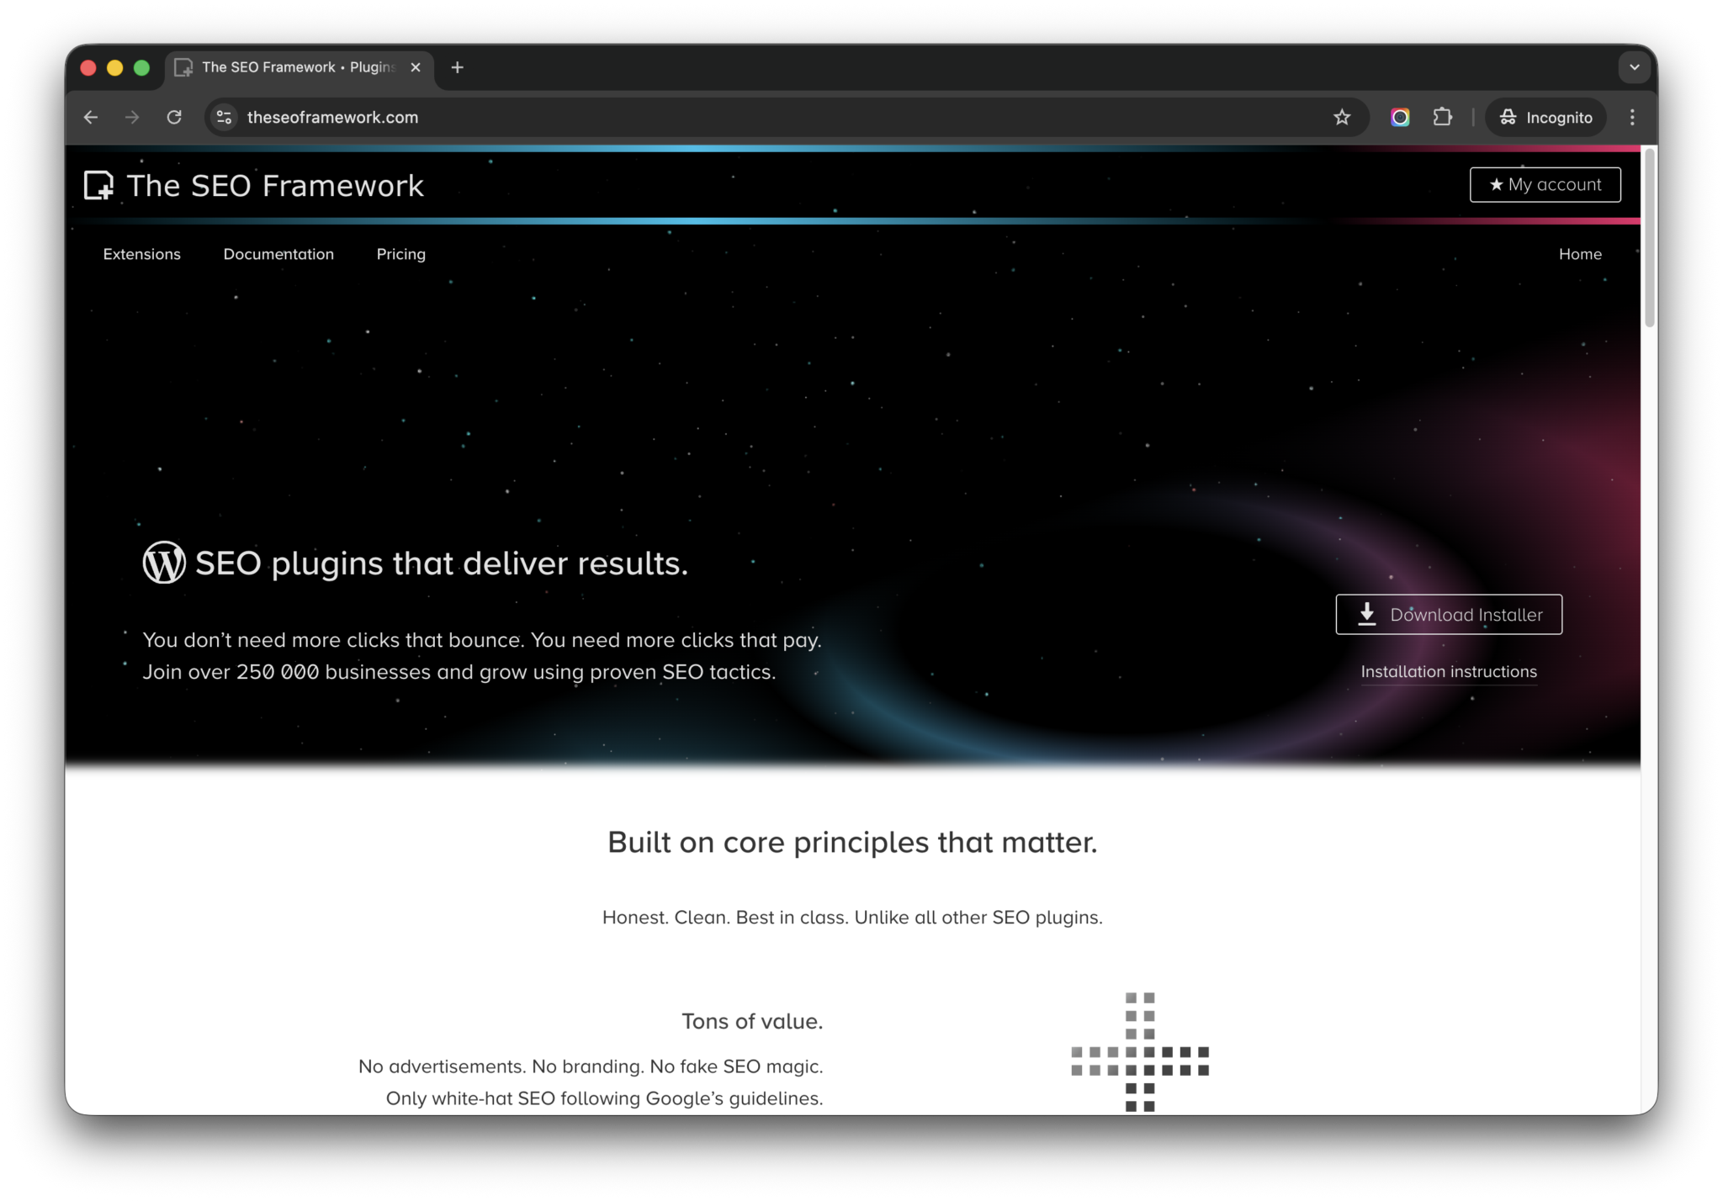Click the favicon on the browser tab

click(183, 66)
